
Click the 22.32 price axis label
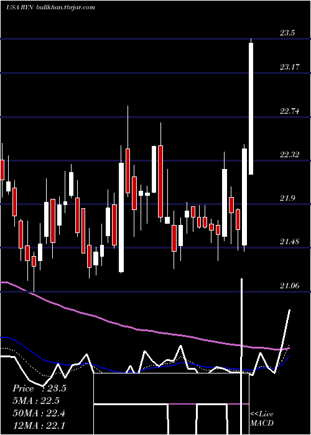290,155
